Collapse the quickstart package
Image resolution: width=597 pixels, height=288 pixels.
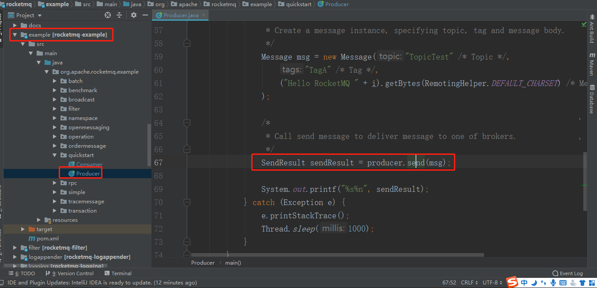coord(55,155)
